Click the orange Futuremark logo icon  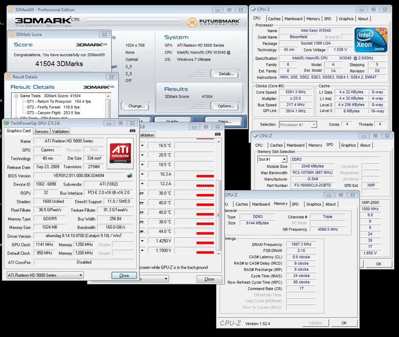[192, 22]
